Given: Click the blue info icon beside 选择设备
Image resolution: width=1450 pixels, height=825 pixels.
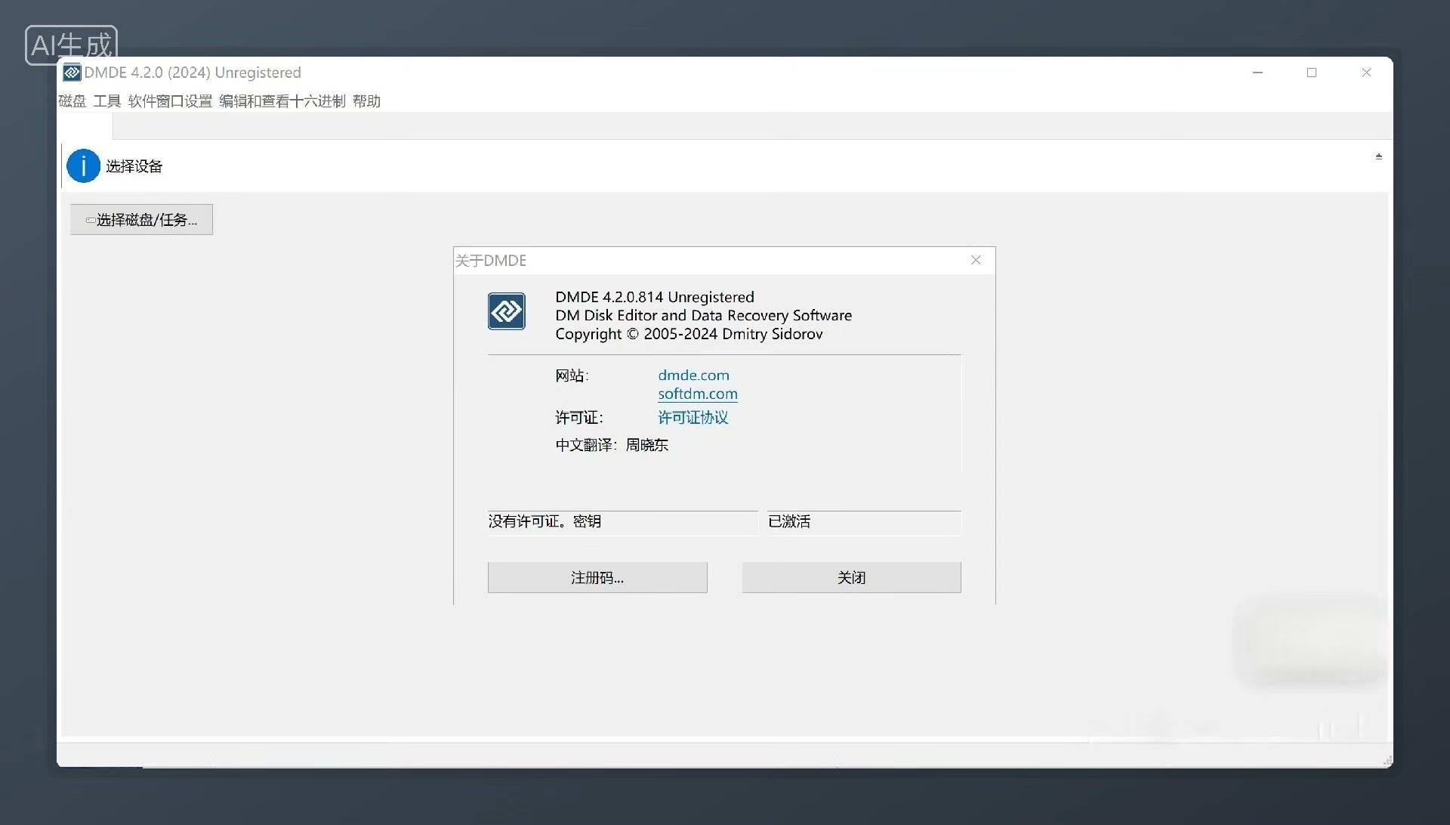Looking at the screenshot, I should point(83,166).
